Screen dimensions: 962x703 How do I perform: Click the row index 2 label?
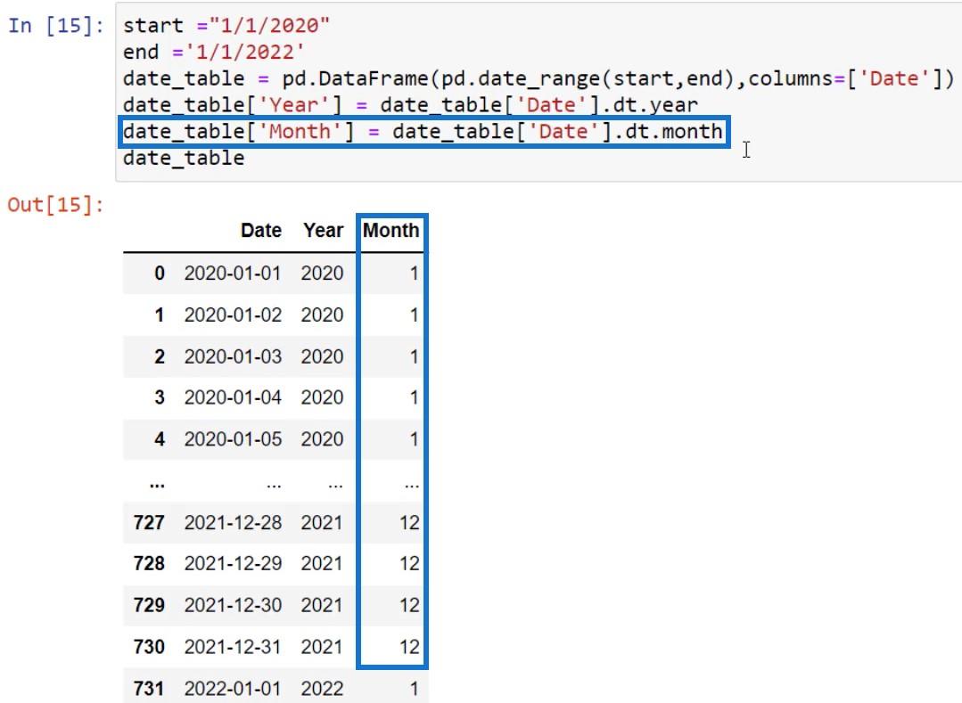point(160,356)
